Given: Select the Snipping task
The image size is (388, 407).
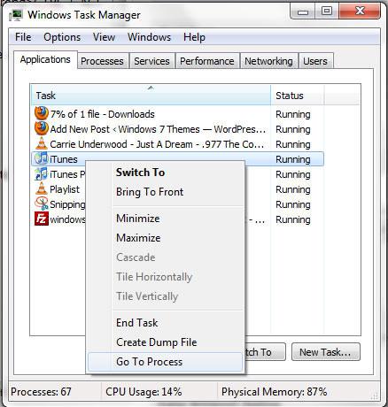Looking at the screenshot, I should (67, 204).
